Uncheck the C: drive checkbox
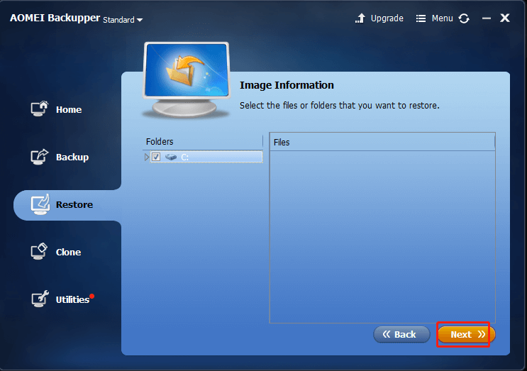Screen dimensions: 527x371 (156, 157)
